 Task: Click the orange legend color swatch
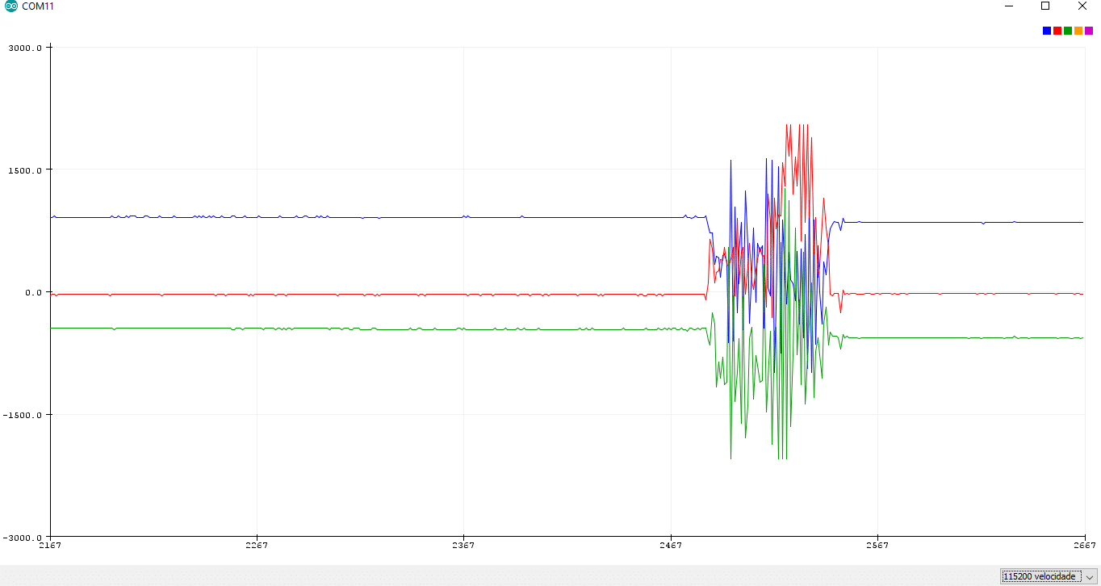[1078, 31]
